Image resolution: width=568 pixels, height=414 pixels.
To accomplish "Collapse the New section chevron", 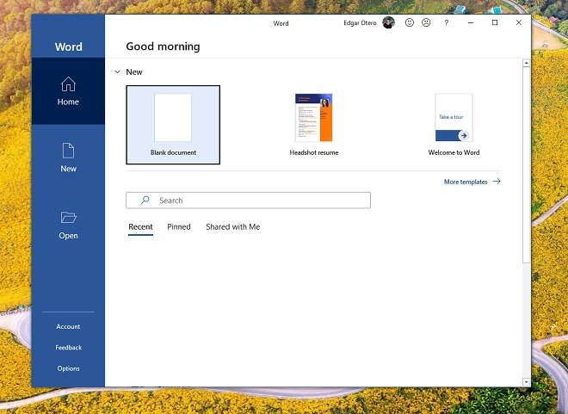I will pyautogui.click(x=117, y=71).
